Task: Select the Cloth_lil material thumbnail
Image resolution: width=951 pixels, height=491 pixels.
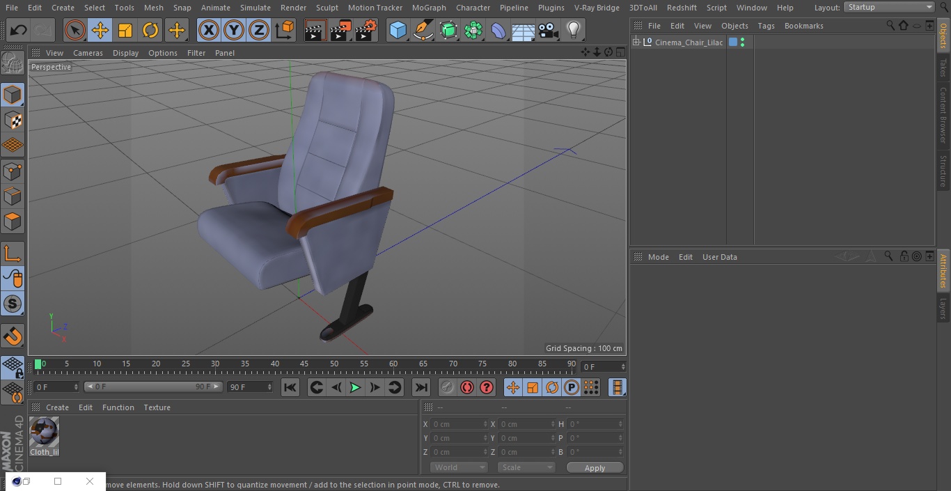Action: point(44,432)
